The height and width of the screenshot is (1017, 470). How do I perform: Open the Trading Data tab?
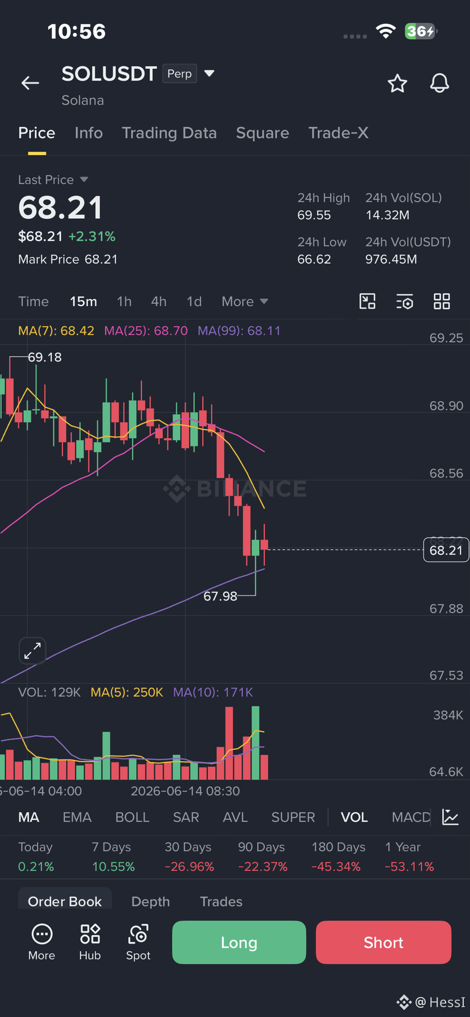pos(169,133)
